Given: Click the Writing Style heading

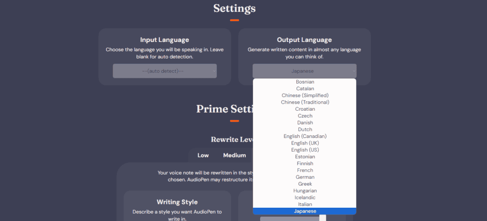Looking at the screenshot, I should (x=177, y=202).
